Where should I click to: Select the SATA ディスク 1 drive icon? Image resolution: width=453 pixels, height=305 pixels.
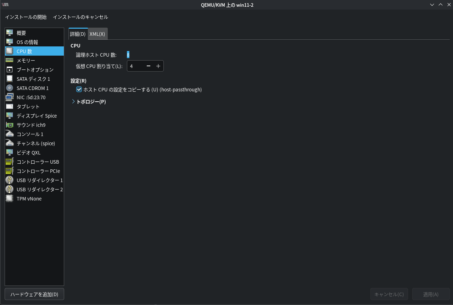tap(10, 79)
